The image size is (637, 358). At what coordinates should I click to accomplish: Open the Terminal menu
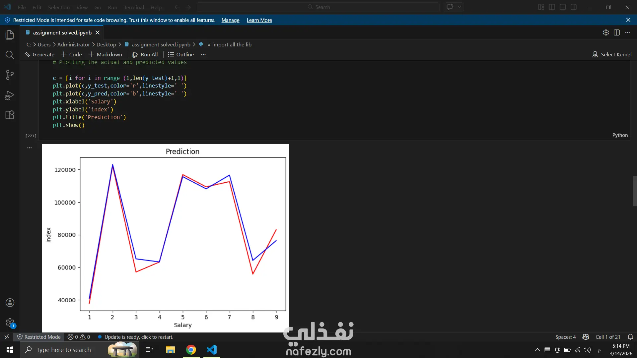click(134, 7)
